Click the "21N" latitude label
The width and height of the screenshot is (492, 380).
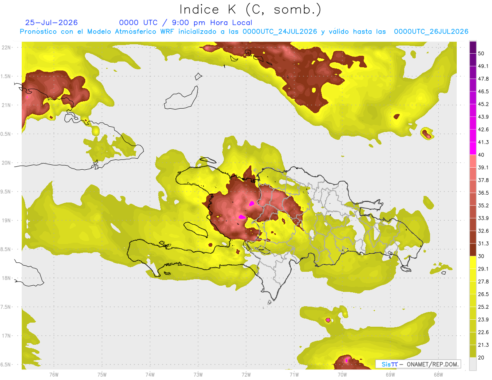click(x=6, y=105)
